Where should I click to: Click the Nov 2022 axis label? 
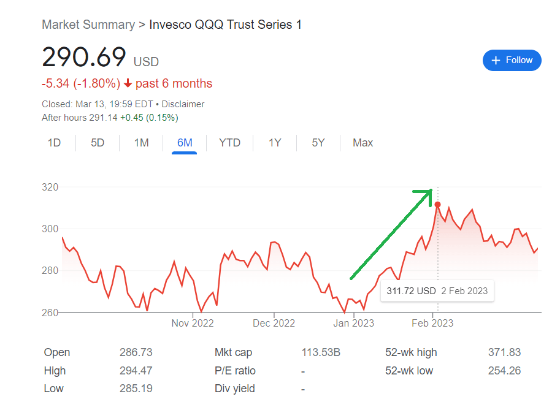pyautogui.click(x=193, y=323)
